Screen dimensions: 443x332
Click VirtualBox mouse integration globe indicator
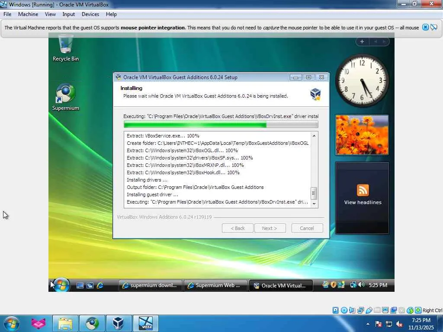[x=410, y=310]
